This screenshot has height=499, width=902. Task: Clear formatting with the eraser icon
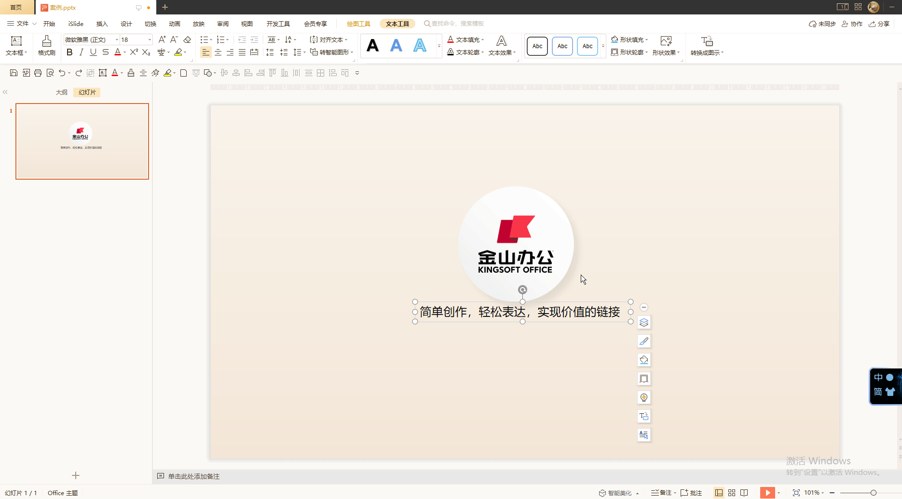click(187, 39)
